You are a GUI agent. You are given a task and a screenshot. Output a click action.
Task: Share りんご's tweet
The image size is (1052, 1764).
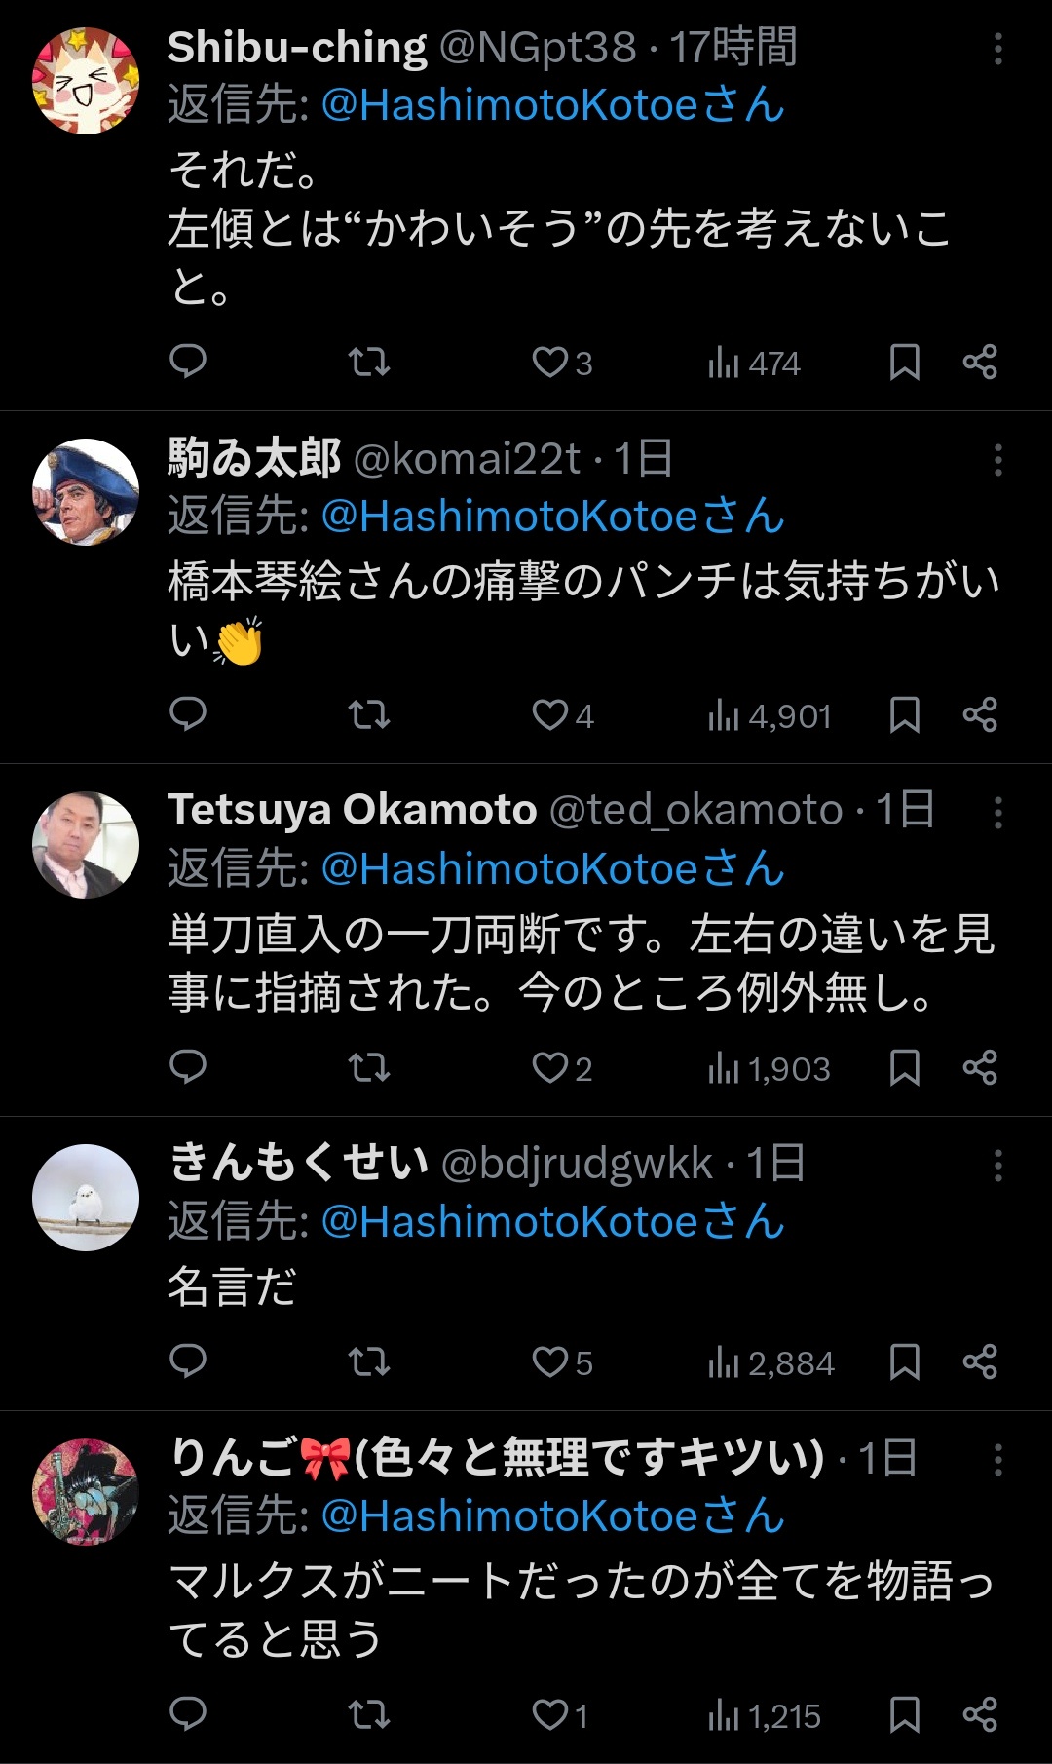(x=979, y=1715)
